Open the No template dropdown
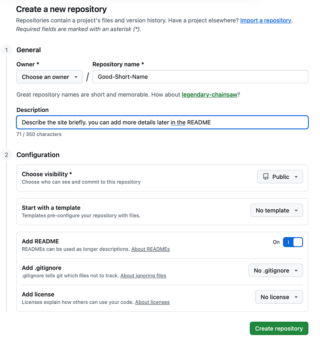This screenshot has height=342, width=320. click(x=276, y=210)
